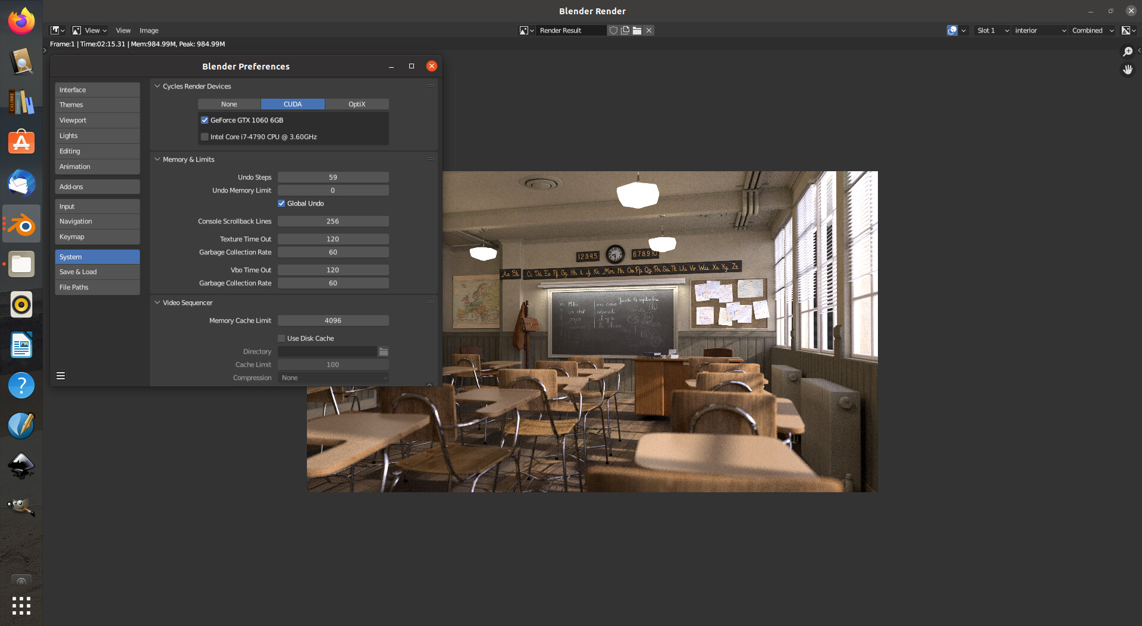
Task: Disable the Global Undo option
Action: 281,203
